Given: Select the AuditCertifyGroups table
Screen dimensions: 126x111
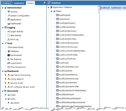Looking at the screenshot, I should (68, 31).
